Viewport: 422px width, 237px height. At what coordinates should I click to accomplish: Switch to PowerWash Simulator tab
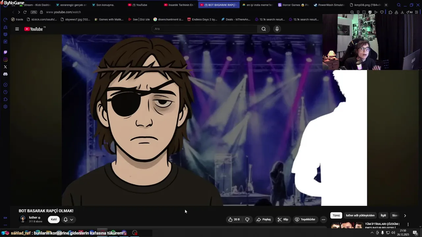[329, 5]
